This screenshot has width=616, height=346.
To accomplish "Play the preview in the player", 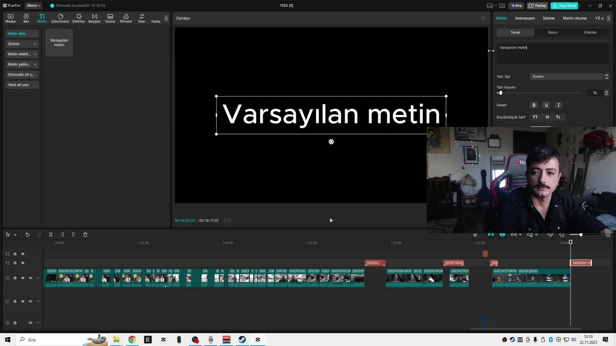I will coord(331,221).
